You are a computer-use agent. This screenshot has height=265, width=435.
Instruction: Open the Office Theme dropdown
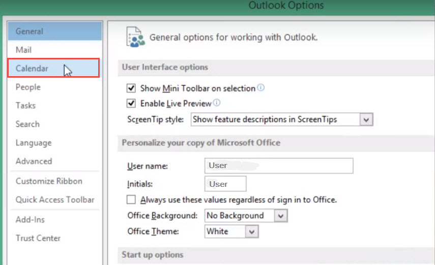[252, 231]
